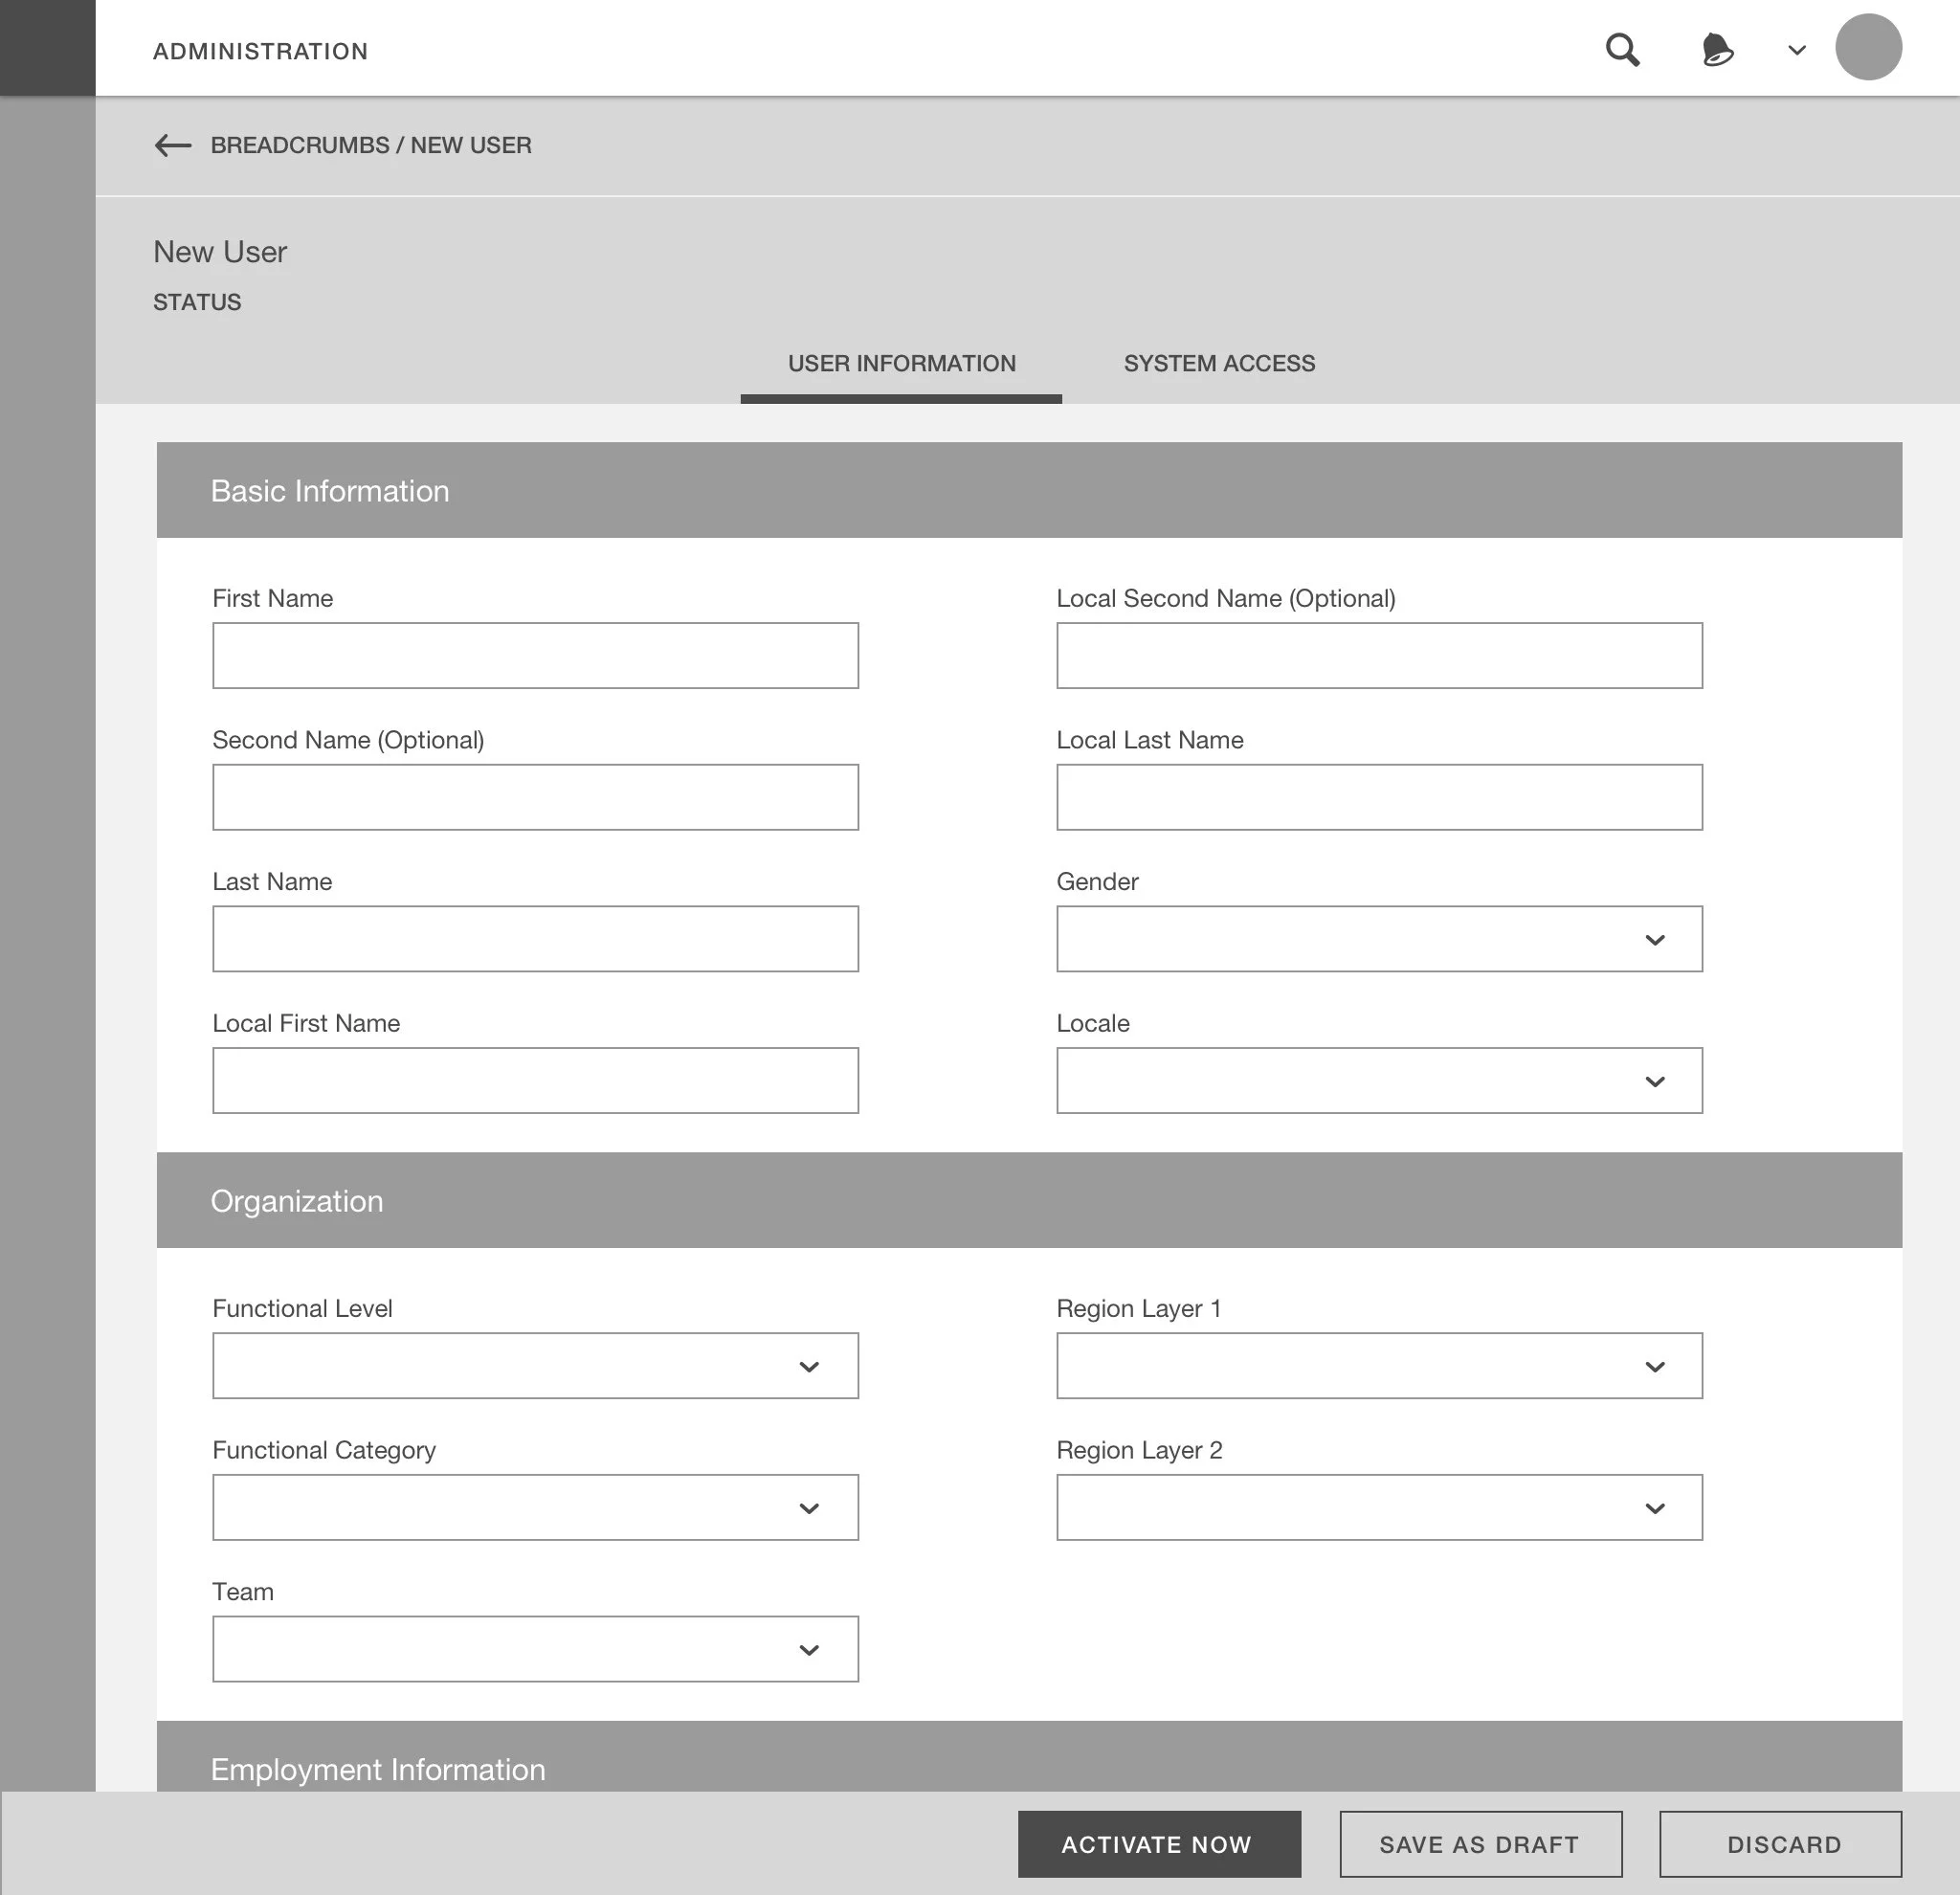Click the back arrow near breadcrumbs

[x=173, y=145]
